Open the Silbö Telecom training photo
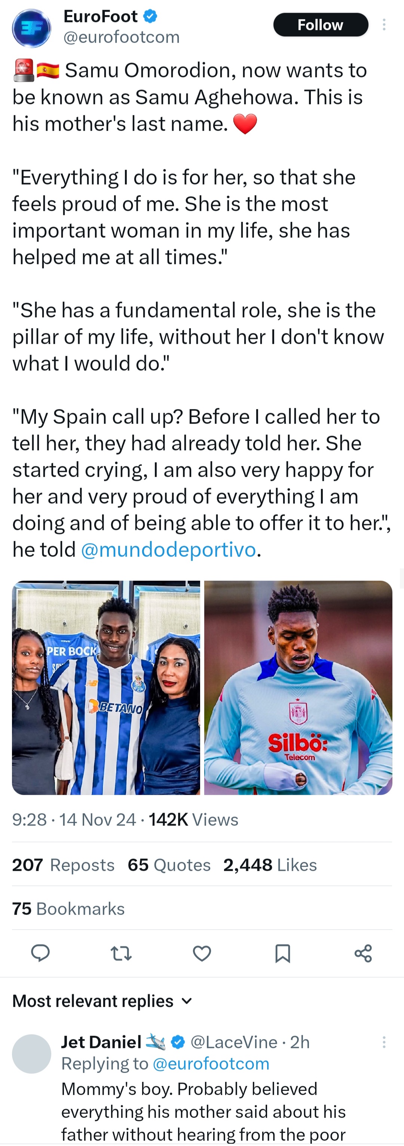 click(x=298, y=687)
